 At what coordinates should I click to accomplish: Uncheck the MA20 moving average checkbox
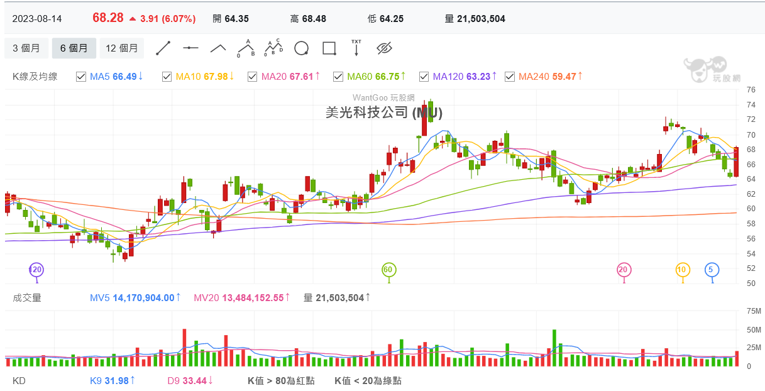coord(252,77)
